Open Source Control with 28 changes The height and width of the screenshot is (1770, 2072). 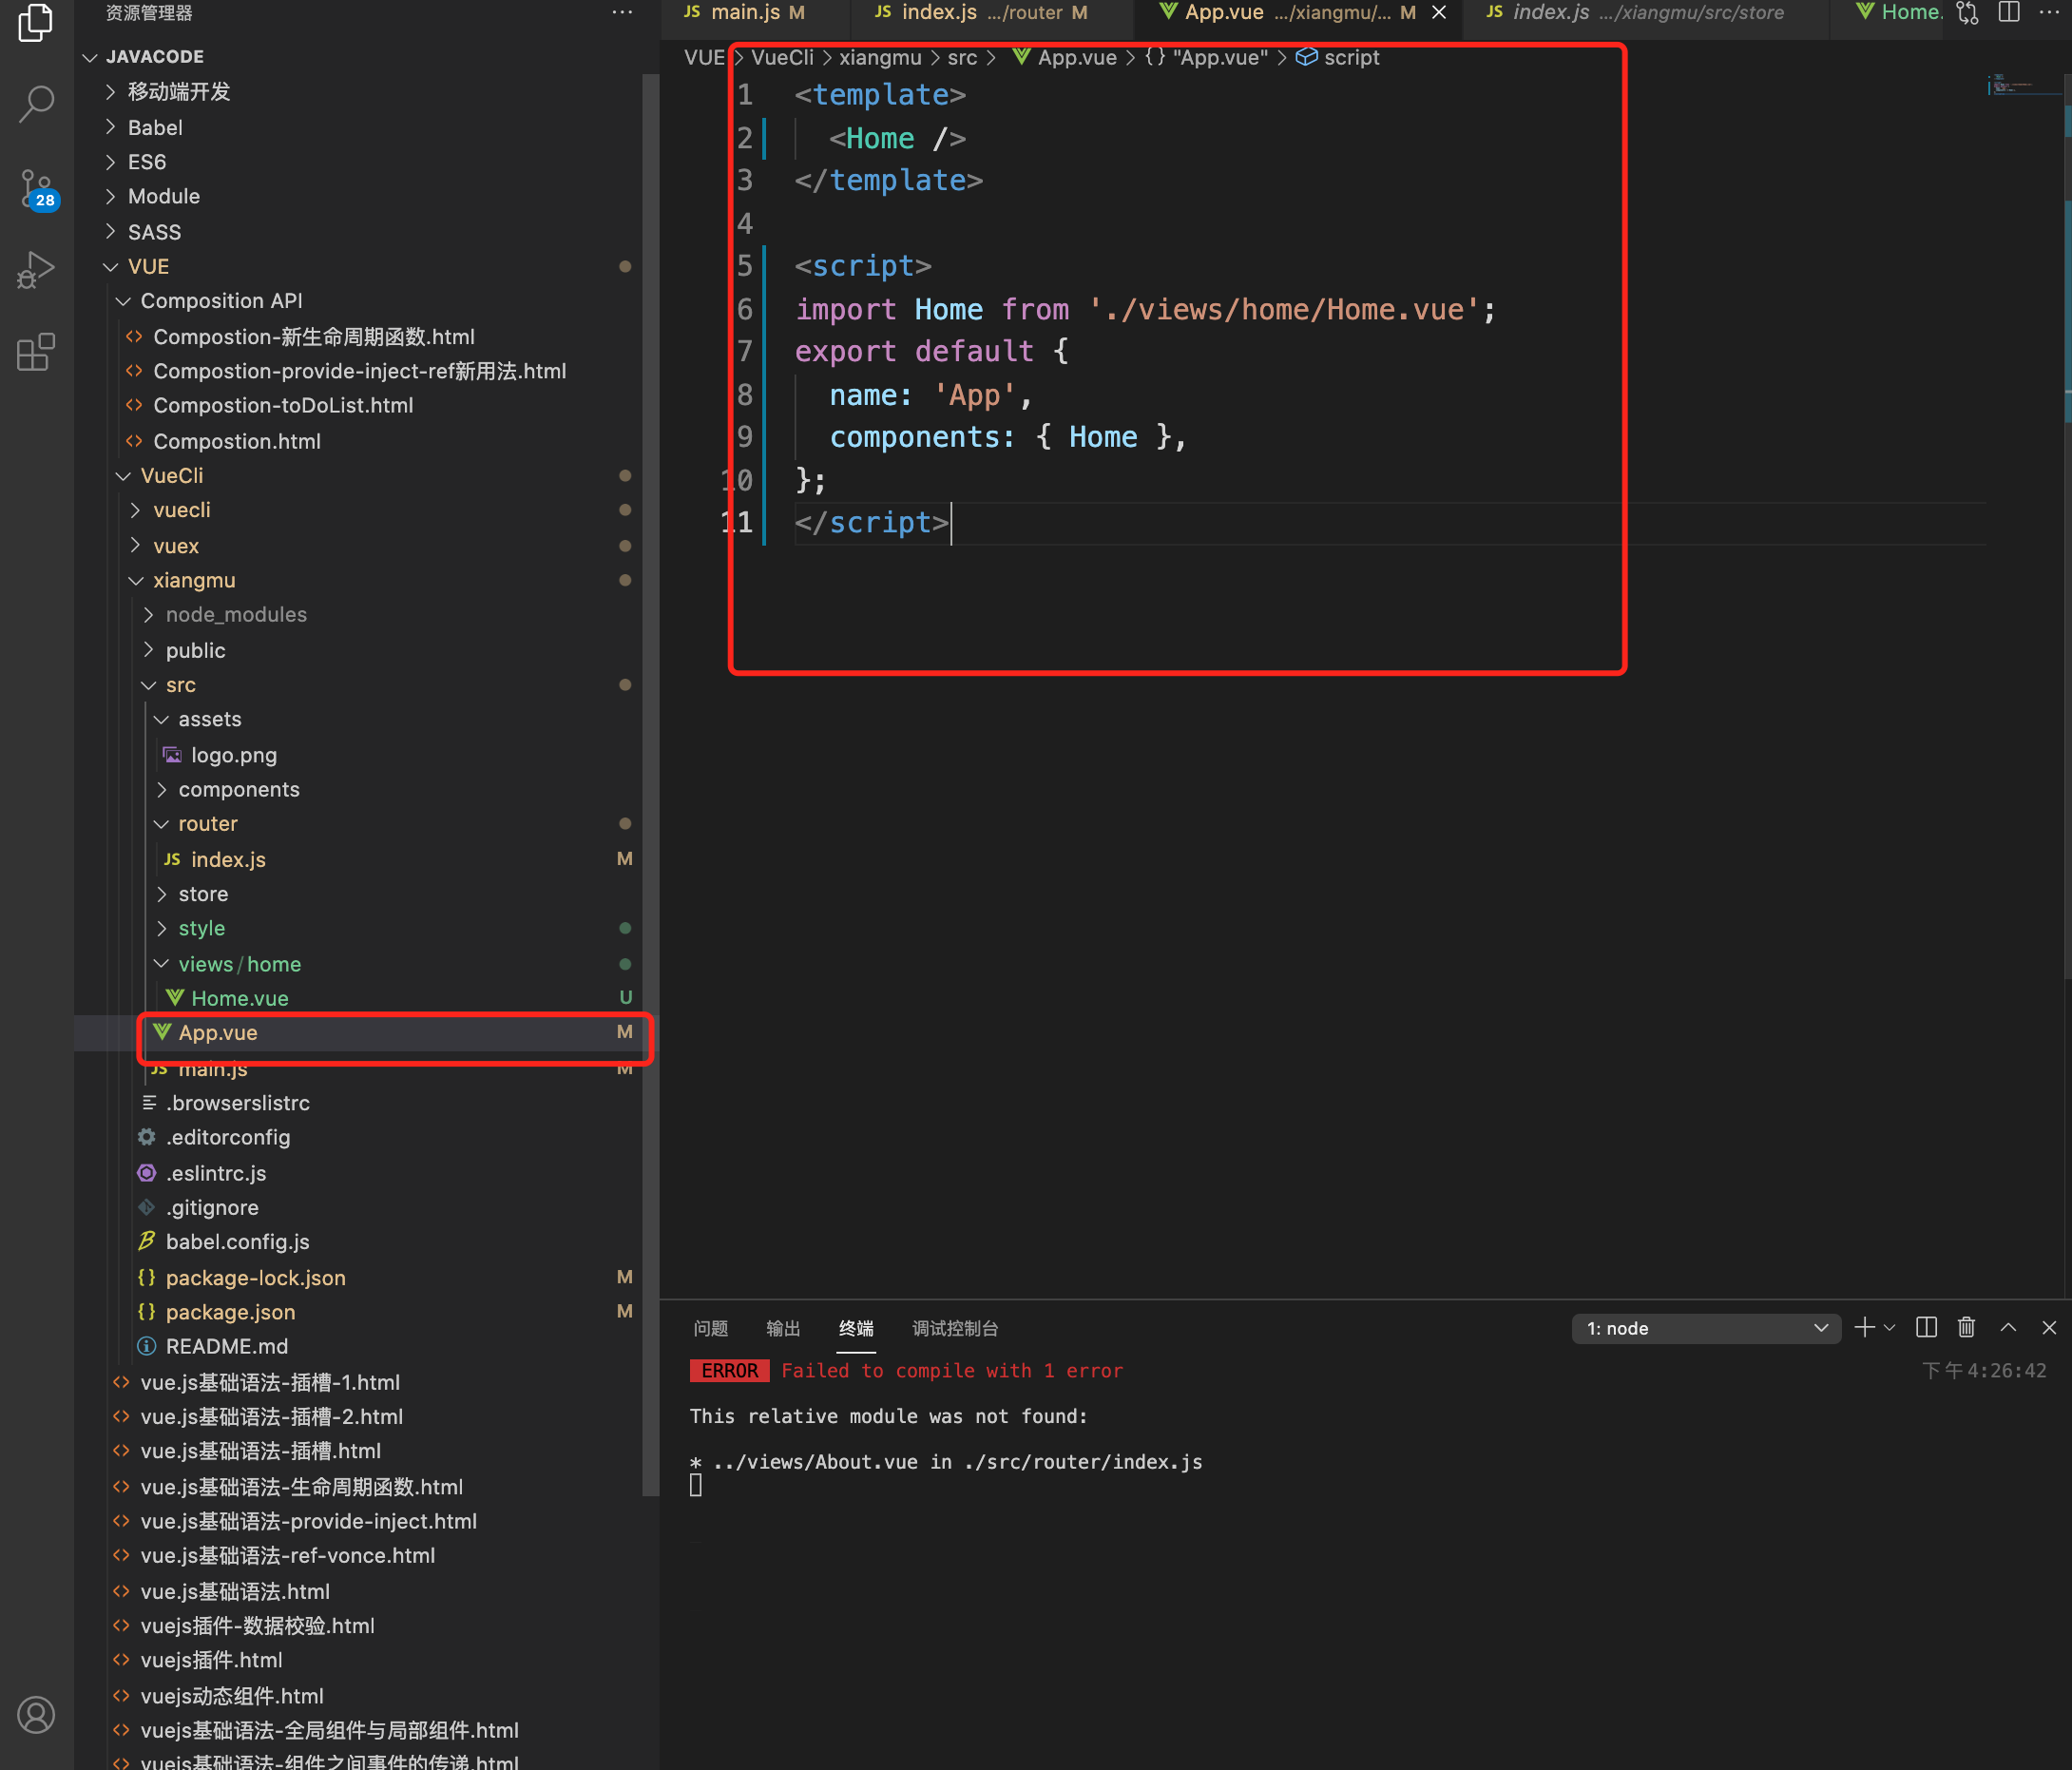(x=38, y=189)
